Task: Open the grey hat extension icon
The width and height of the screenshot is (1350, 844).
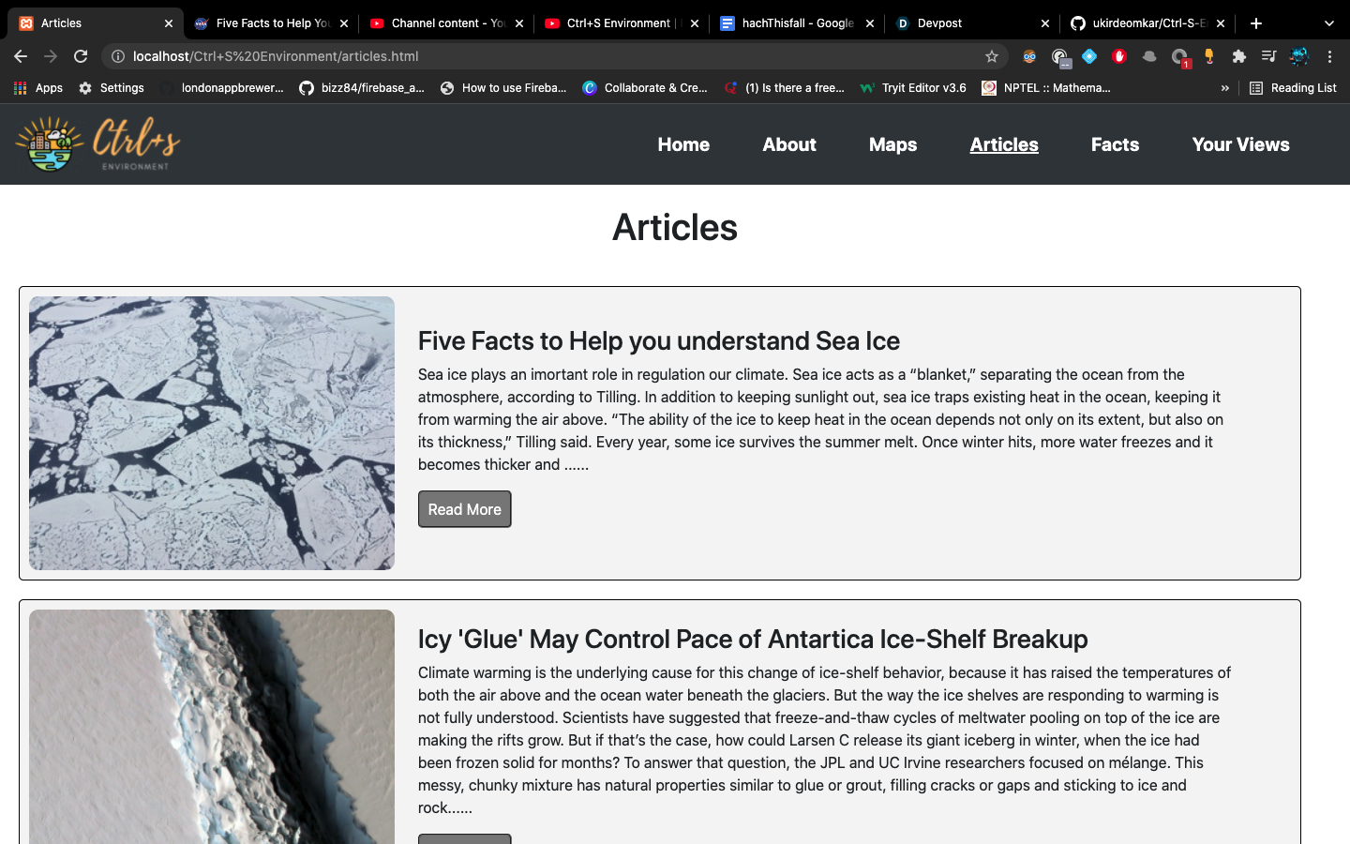Action: pyautogui.click(x=1149, y=56)
